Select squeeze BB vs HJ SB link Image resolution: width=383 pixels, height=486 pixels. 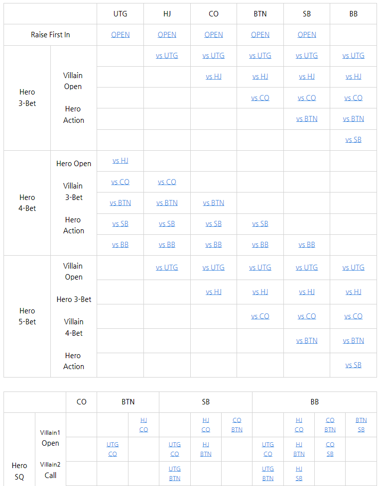[x=299, y=474]
